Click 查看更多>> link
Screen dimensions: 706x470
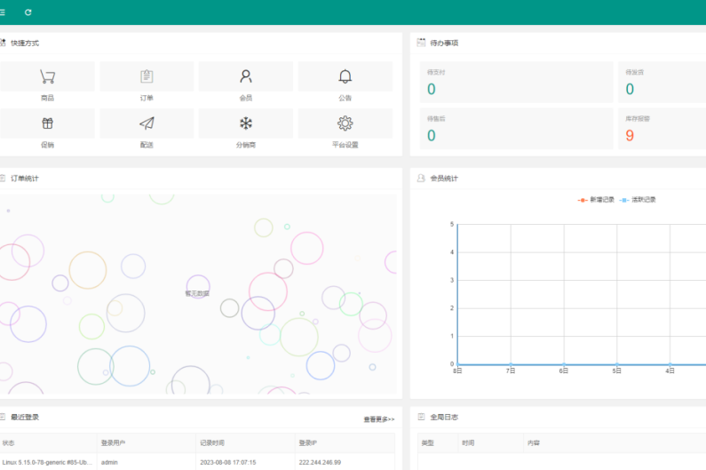pos(378,419)
